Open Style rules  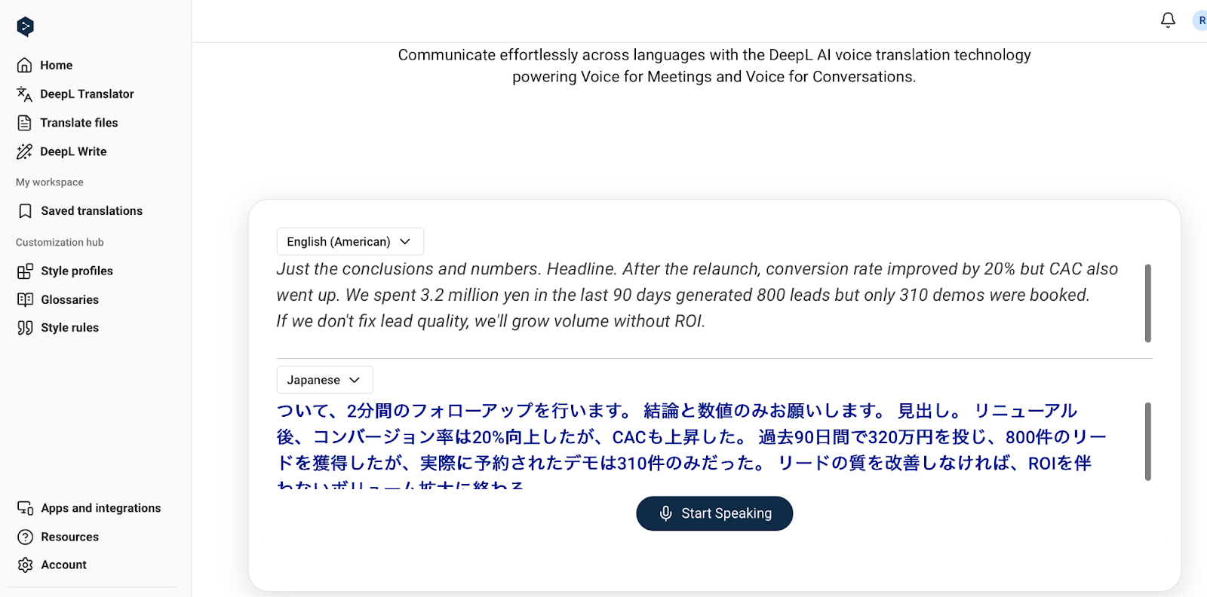point(69,327)
